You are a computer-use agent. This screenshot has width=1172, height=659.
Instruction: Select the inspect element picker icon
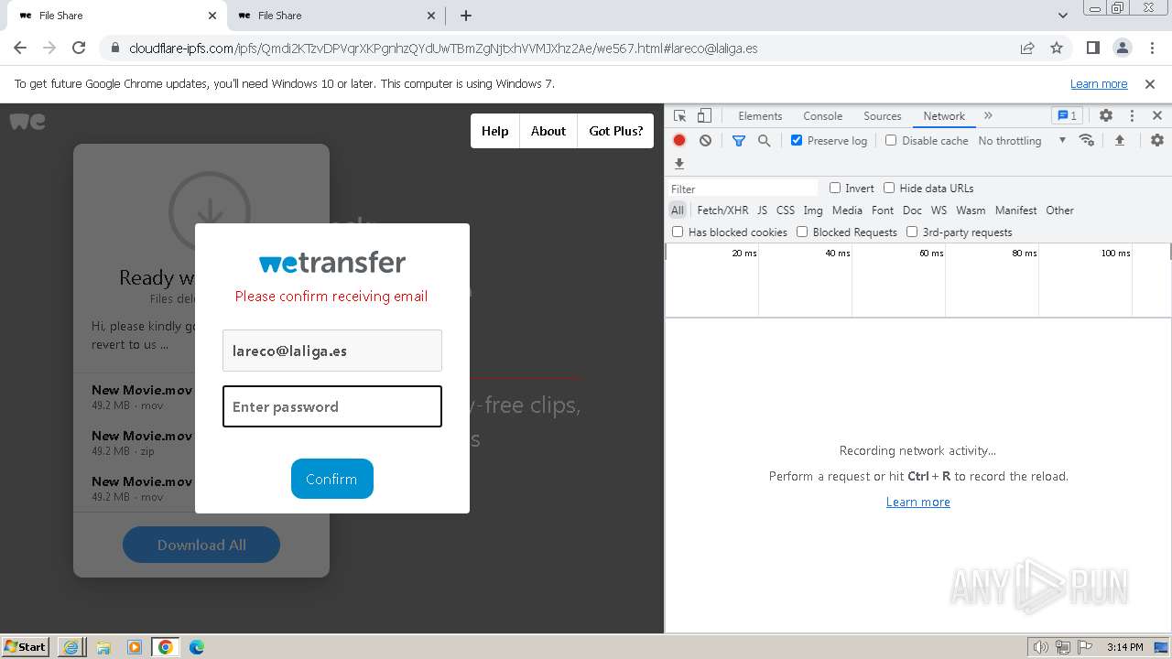point(679,116)
